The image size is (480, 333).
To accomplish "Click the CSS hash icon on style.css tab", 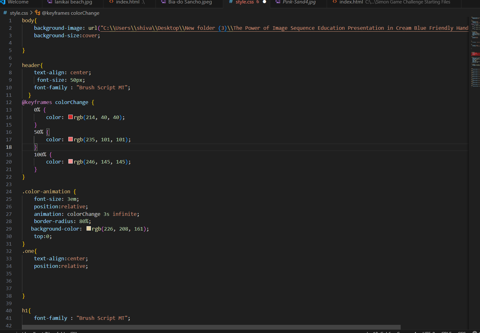I will [231, 2].
